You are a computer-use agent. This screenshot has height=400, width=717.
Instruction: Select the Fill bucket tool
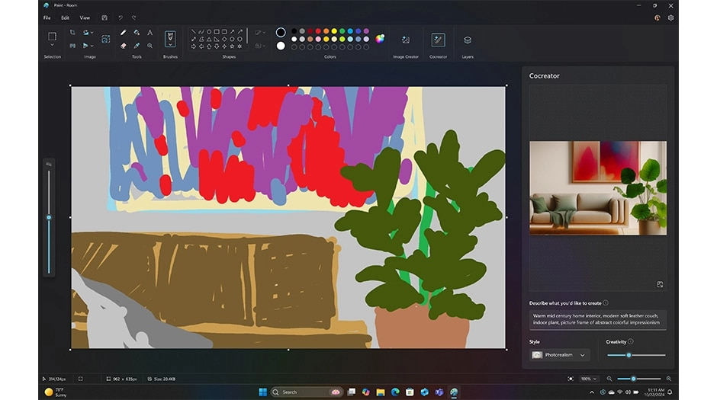(137, 33)
